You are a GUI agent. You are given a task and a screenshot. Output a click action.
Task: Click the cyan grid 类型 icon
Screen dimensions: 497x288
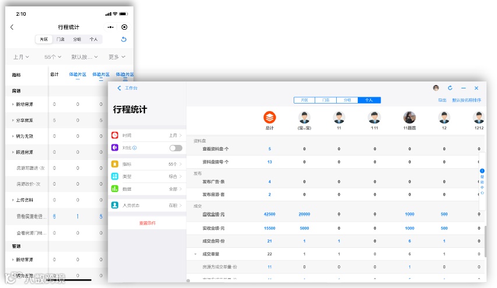click(115, 176)
